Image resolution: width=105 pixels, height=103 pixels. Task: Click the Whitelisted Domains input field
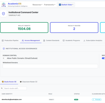50,66
